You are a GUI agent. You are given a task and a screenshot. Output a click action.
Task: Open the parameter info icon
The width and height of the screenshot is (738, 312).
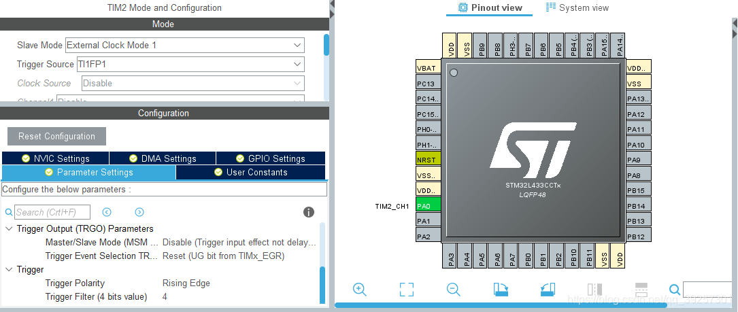pyautogui.click(x=309, y=212)
